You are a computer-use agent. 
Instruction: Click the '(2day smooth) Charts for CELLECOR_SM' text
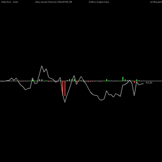pyautogui.click(x=53, y=2)
